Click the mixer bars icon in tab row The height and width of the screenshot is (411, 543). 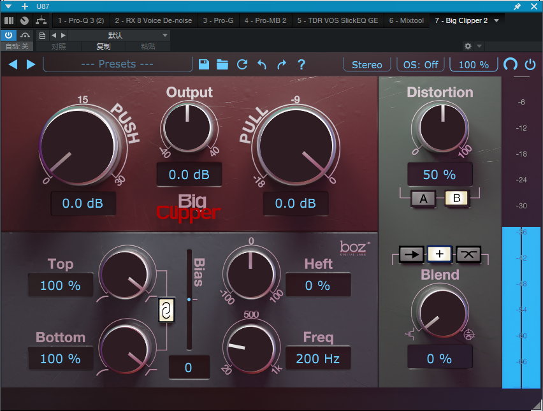(x=9, y=20)
